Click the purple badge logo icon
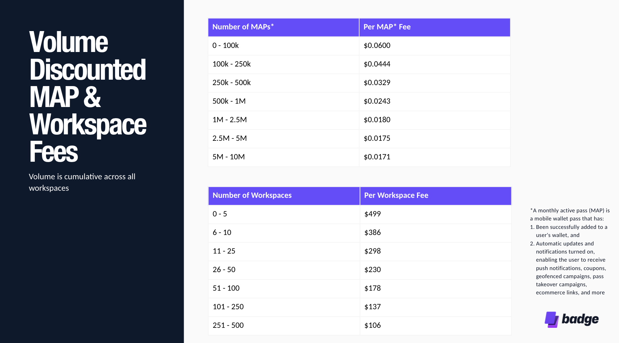The image size is (619, 343). pos(551,319)
